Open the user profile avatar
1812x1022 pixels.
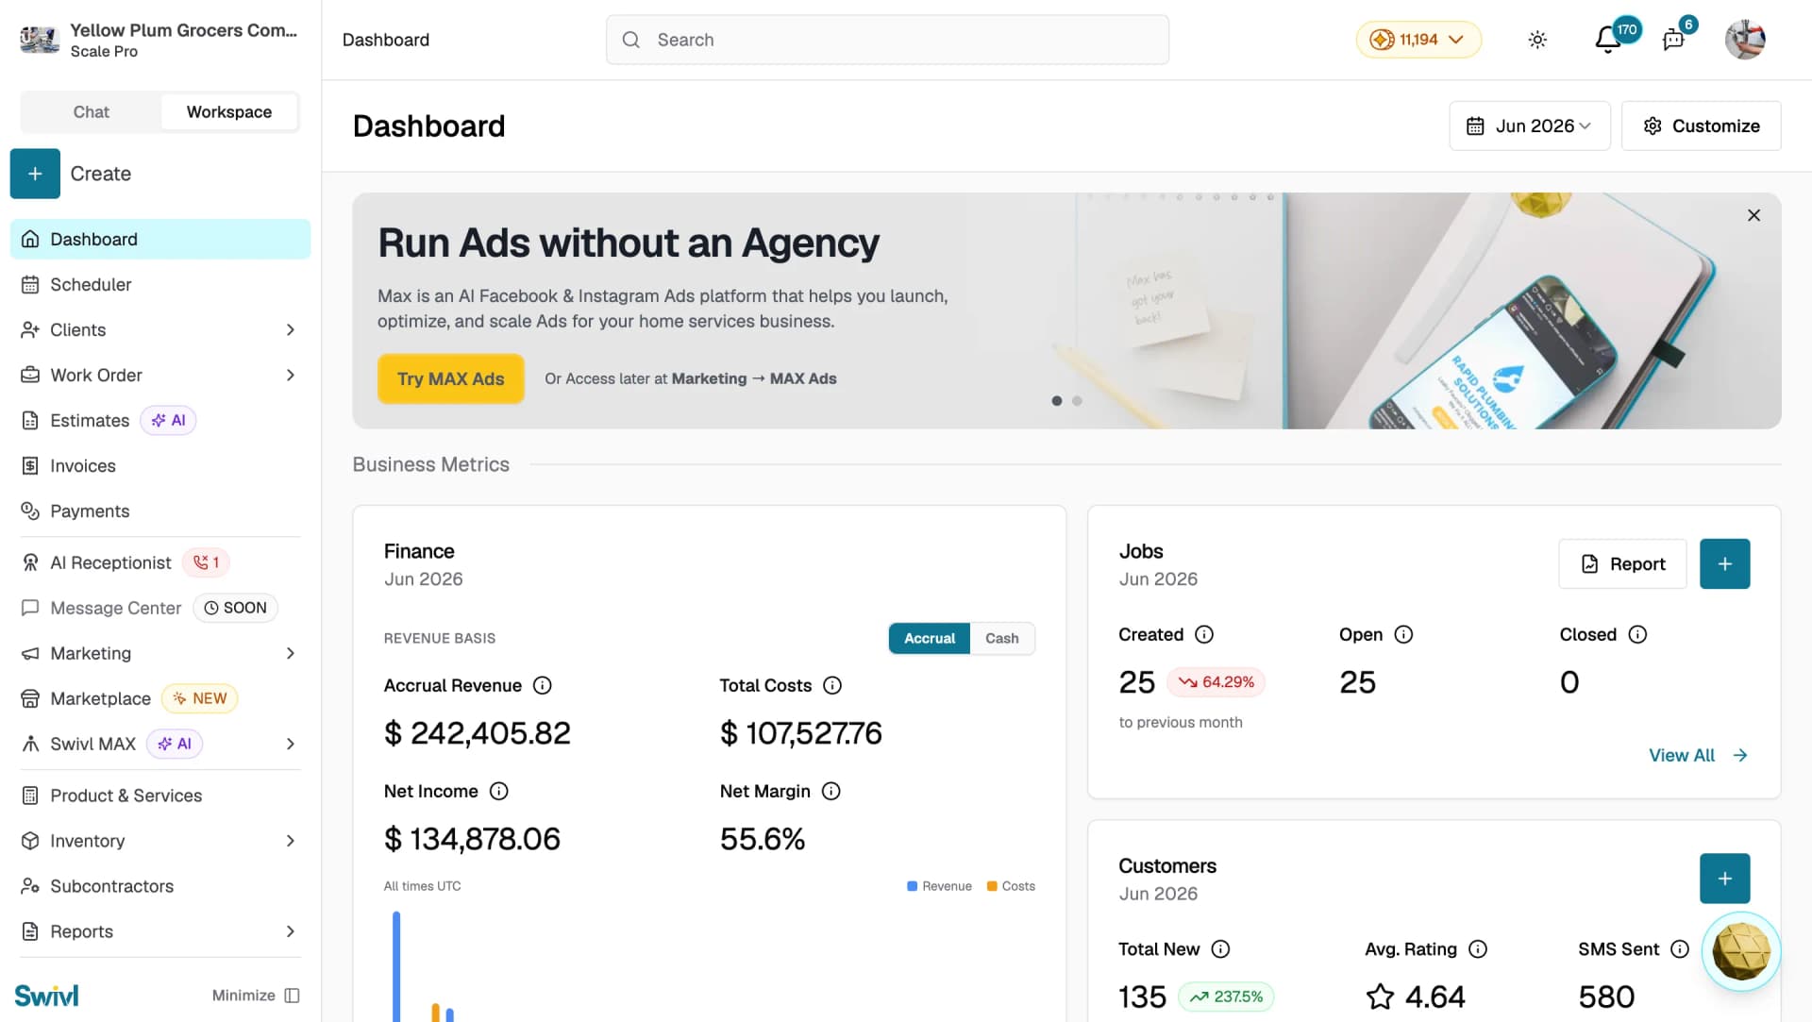1745,40
